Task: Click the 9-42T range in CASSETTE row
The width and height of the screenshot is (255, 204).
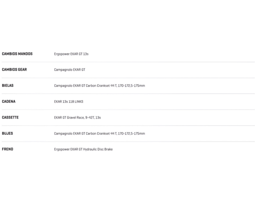Action: [90, 117]
